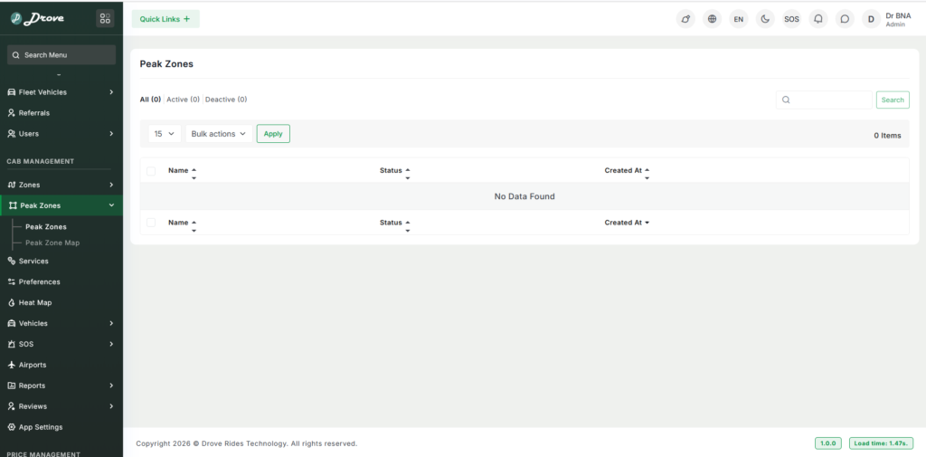Open the Bulk actions dropdown
926x457 pixels.
pos(219,134)
